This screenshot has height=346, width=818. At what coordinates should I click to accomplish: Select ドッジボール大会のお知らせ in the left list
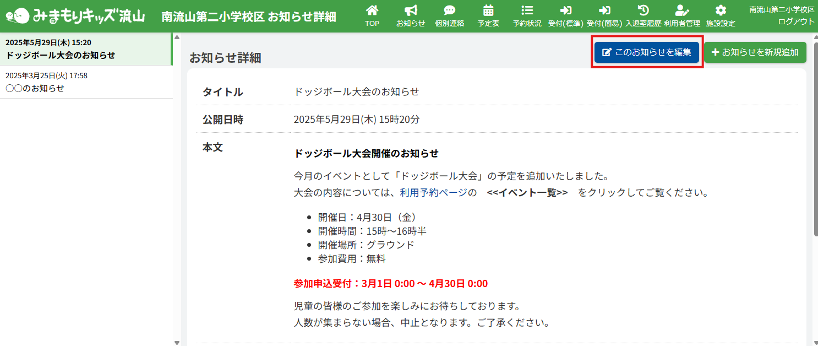coord(61,55)
